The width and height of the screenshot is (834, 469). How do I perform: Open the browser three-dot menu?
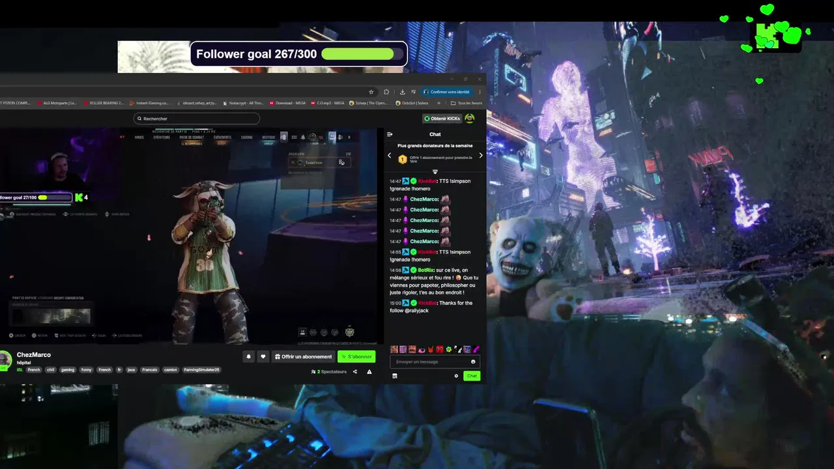pos(480,92)
